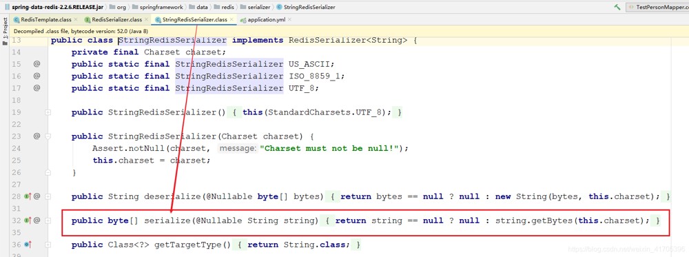This screenshot has height=257, width=689.
Task: Click the @ annotation gutter icon on line 23
Action: [x=37, y=136]
